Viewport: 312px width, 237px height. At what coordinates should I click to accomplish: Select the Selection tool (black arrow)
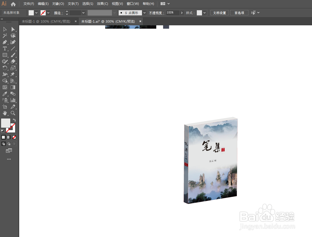click(5, 29)
